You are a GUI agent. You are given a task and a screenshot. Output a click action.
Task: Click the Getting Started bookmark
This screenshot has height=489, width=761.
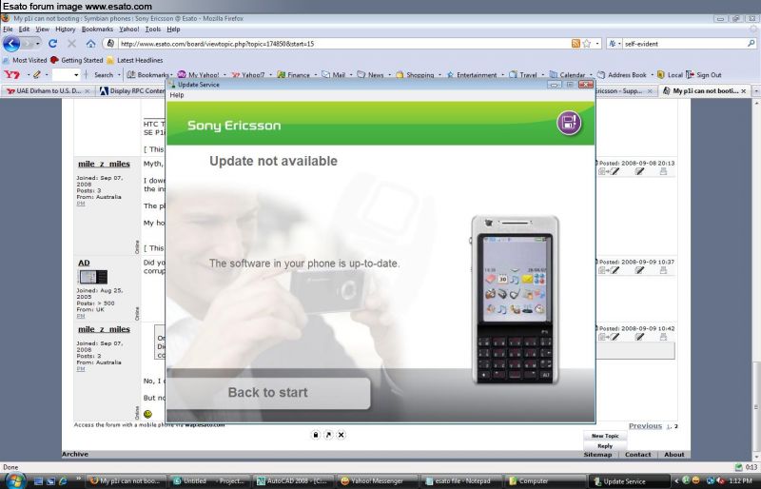(x=77, y=60)
